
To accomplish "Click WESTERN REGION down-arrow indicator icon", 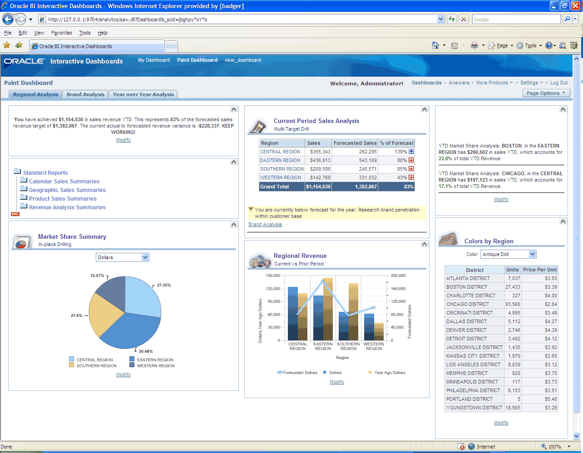I will [x=411, y=177].
